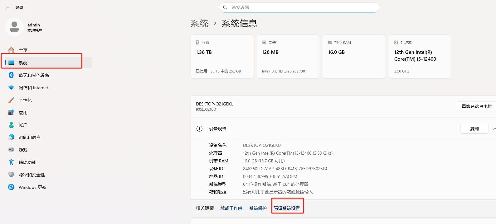The width and height of the screenshot is (496, 224).
Task: Click the person icon beside 帐户
Action: (x=11, y=125)
